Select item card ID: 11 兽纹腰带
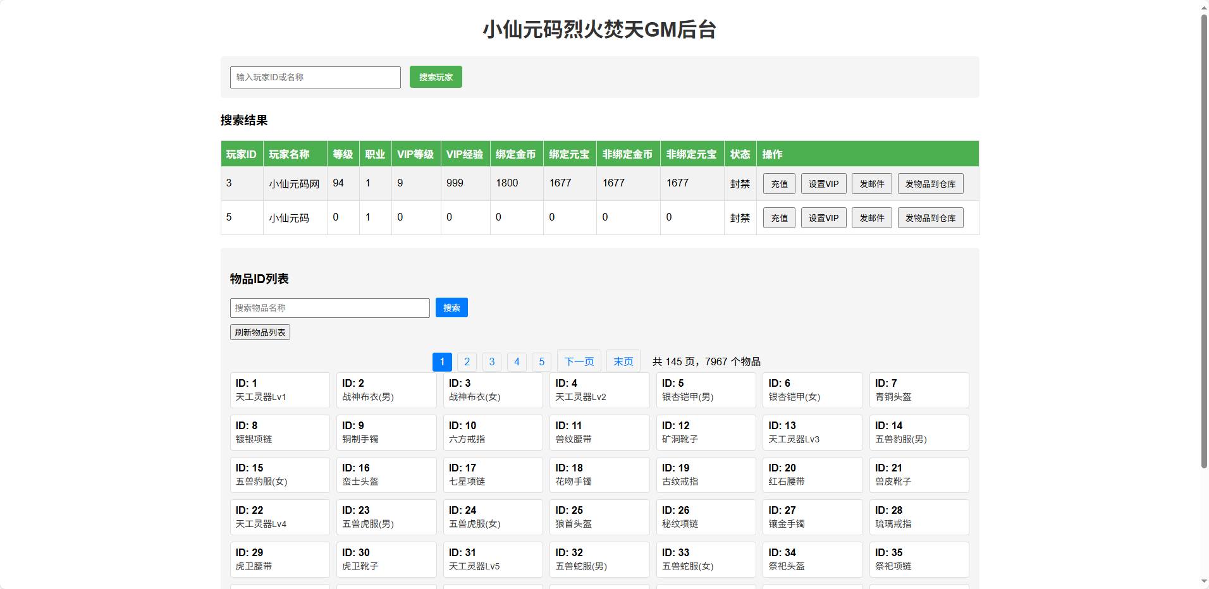The height and width of the screenshot is (589, 1209). (599, 432)
